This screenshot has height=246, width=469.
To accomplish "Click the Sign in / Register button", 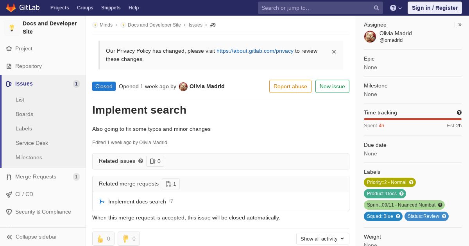I will [x=435, y=8].
